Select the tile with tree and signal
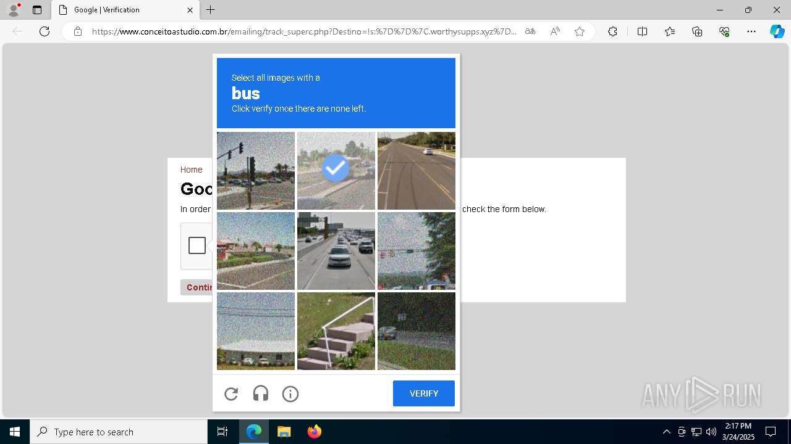The image size is (791, 444). 417,251
